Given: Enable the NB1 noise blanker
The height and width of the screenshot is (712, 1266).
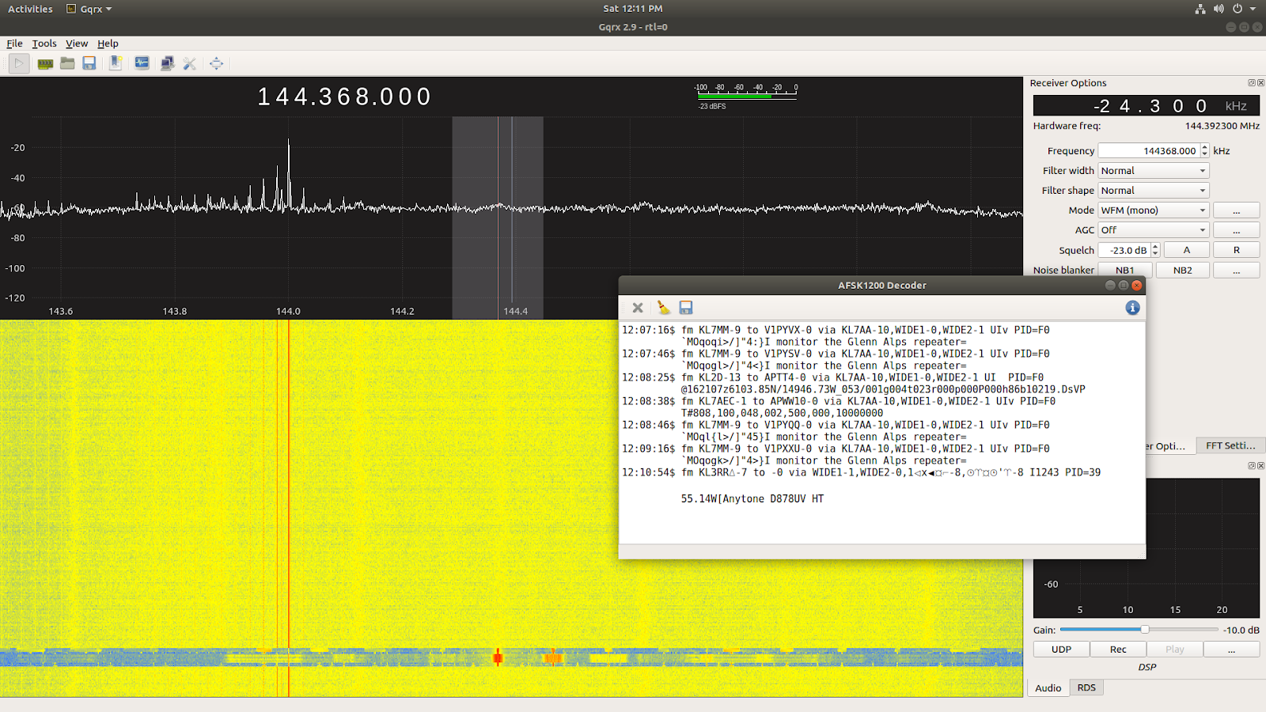Looking at the screenshot, I should pos(1124,270).
